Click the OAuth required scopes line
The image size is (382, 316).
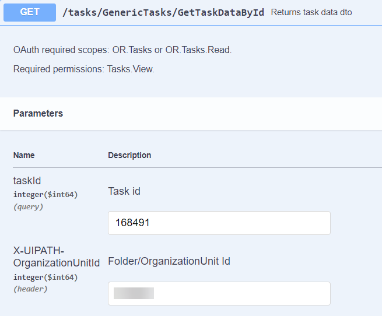click(x=122, y=50)
